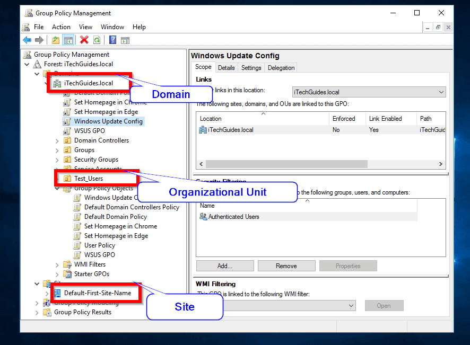Click the Back navigation arrow in the toolbar
Image resolution: width=470 pixels, height=345 pixels.
click(28, 40)
